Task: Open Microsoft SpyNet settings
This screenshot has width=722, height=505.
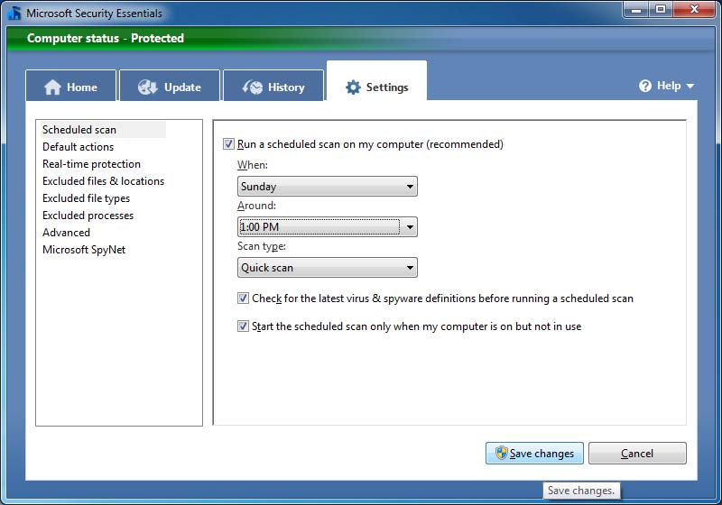Action: click(x=84, y=250)
